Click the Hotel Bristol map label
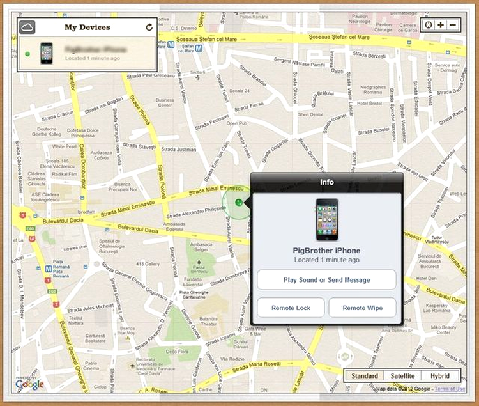The image size is (479, 406). [x=369, y=104]
